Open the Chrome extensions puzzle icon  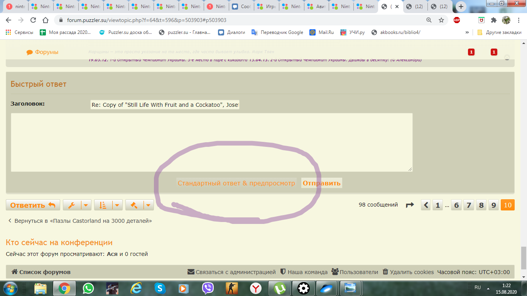pos(493,20)
